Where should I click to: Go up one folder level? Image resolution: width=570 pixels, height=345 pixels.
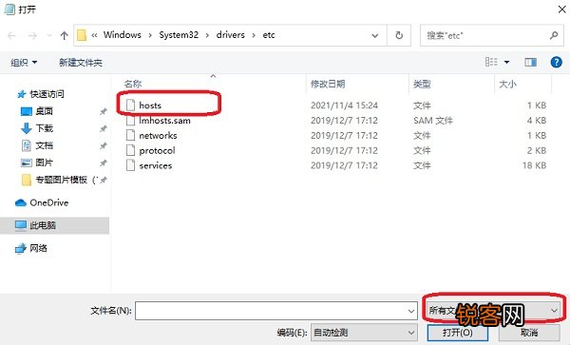tap(65, 35)
